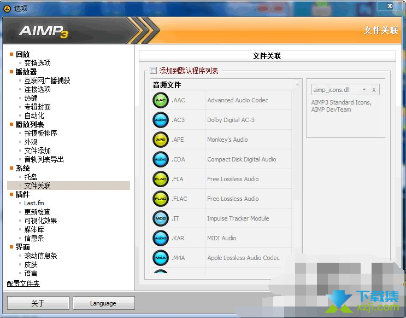406x318 pixels.
Task: Open 互联网广播捕获 settings
Action: point(48,80)
